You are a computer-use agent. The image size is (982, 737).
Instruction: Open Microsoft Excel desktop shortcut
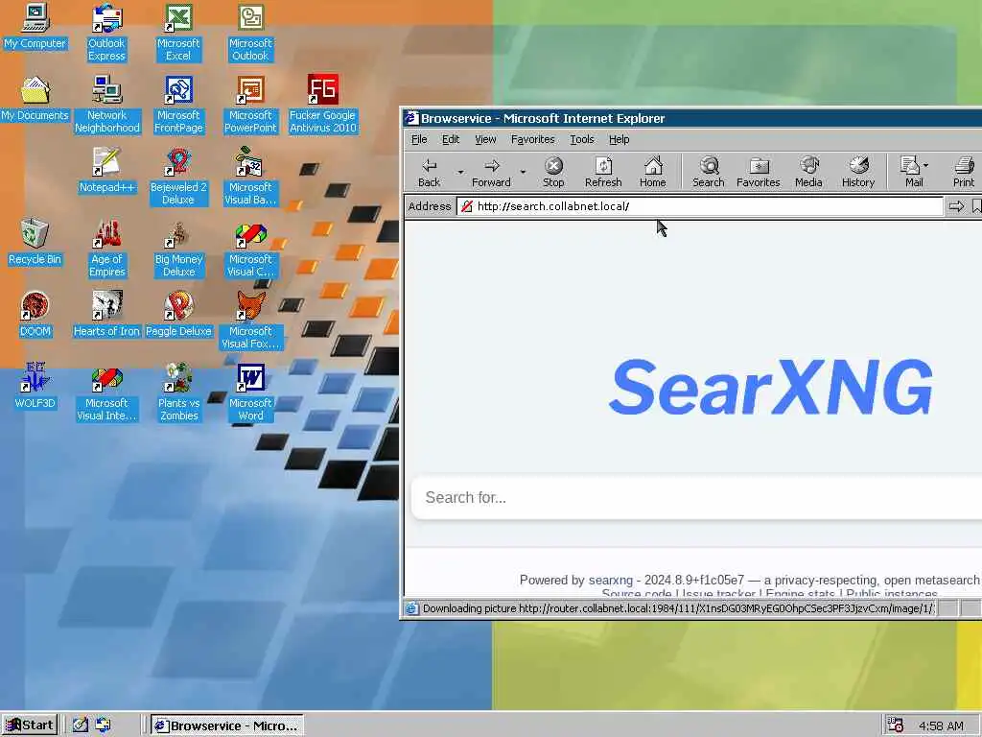coord(178,33)
